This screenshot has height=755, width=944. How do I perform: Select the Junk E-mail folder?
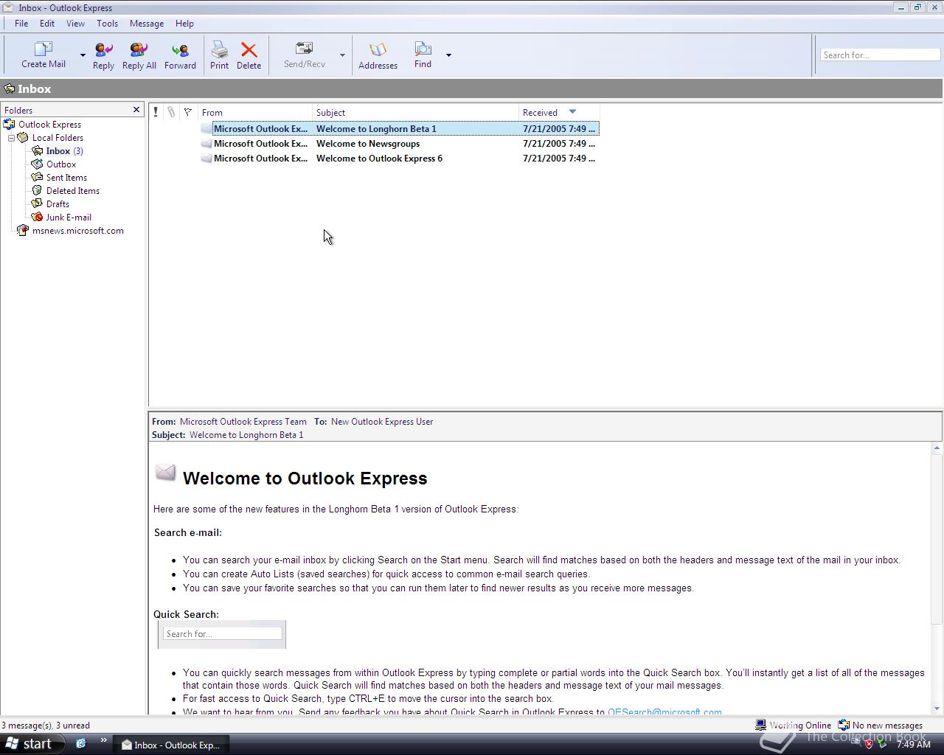(x=69, y=218)
